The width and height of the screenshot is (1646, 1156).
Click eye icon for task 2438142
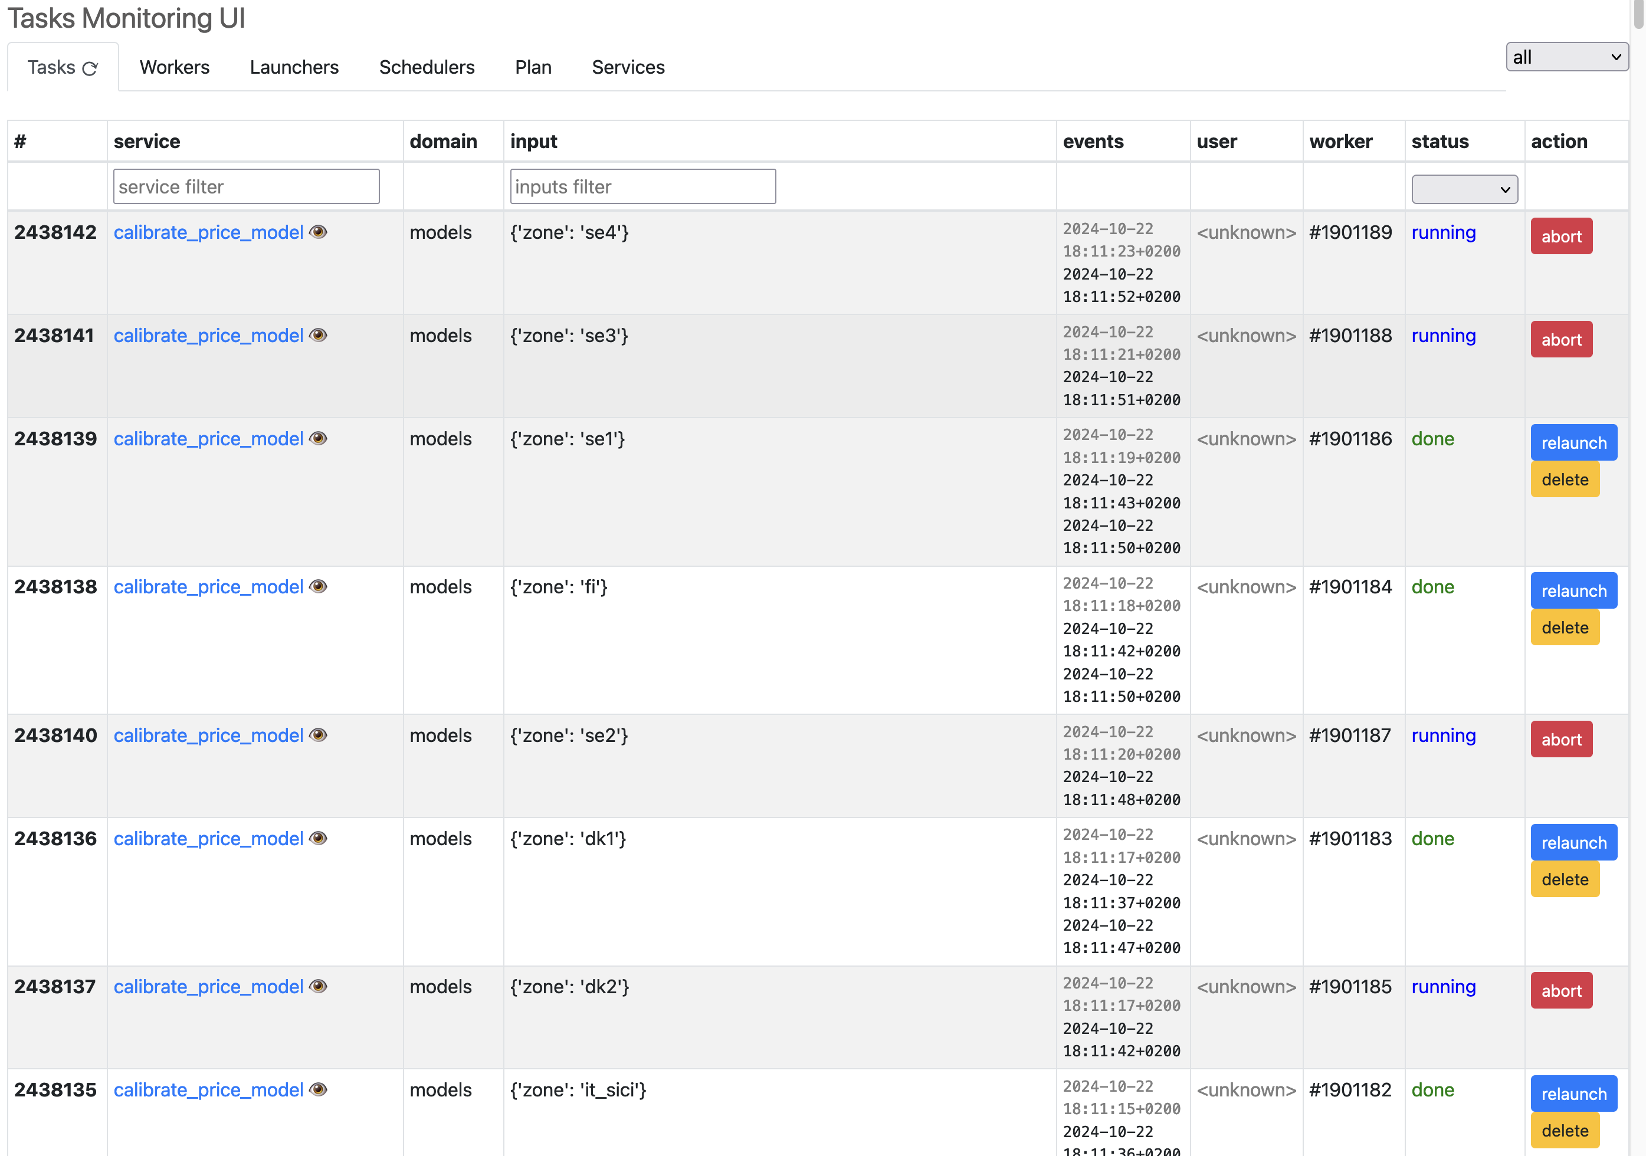pyautogui.click(x=319, y=232)
